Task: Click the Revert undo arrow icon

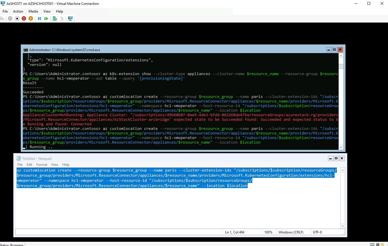Action: click(61, 19)
